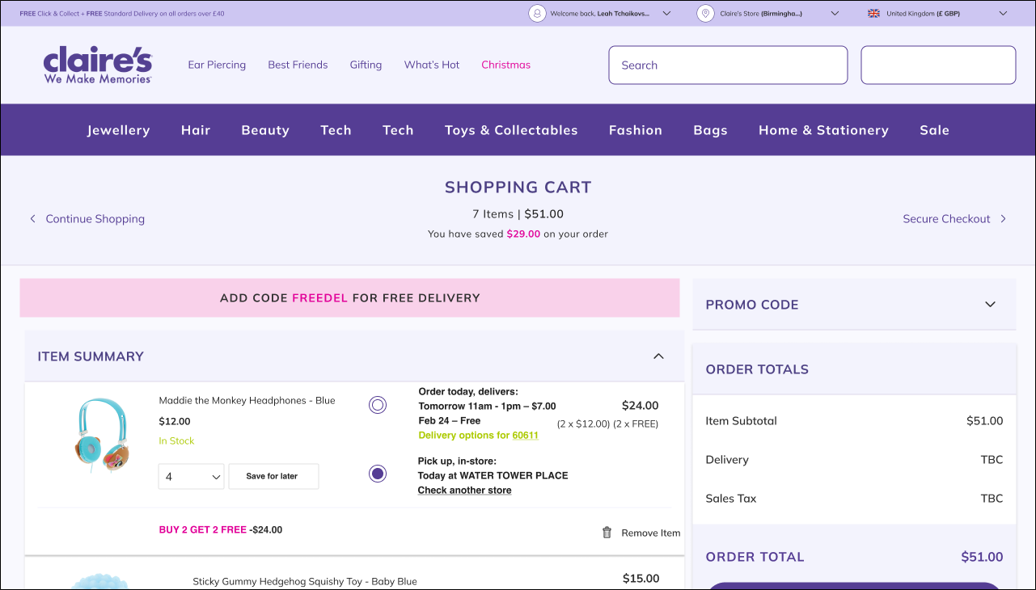Click Remove Item for the headphones
The height and width of the screenshot is (590, 1036).
coord(651,533)
